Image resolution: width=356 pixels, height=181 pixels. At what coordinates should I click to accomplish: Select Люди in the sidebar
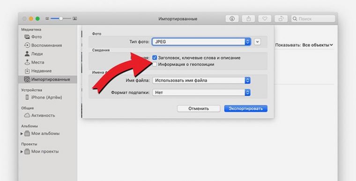tap(34, 54)
